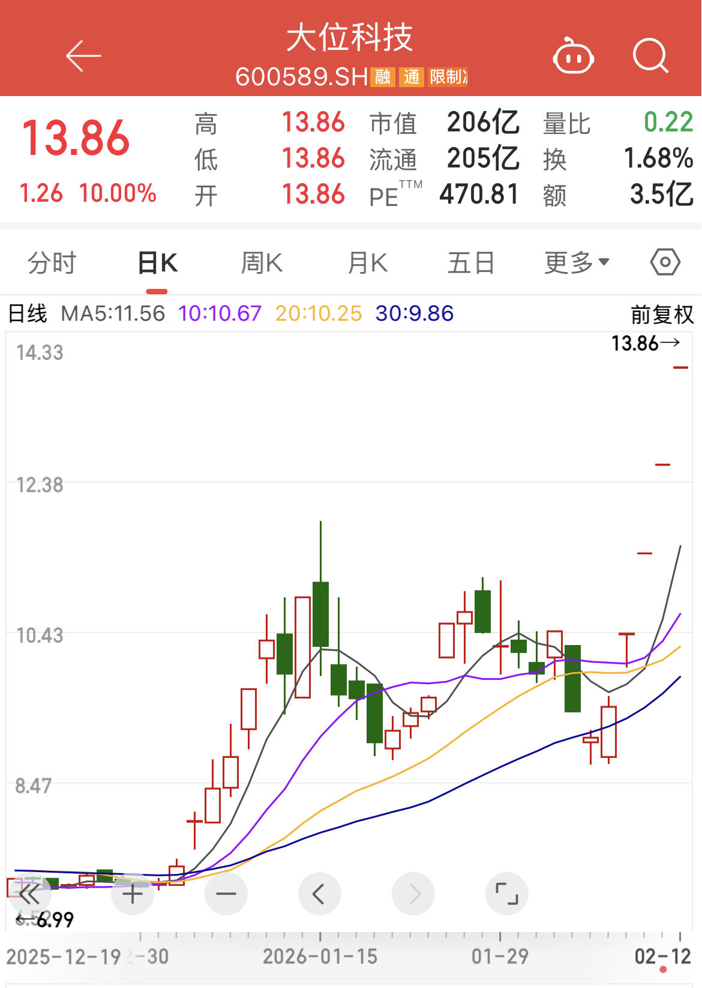
Task: Open the 前复权 adjustment selector
Action: tap(662, 314)
